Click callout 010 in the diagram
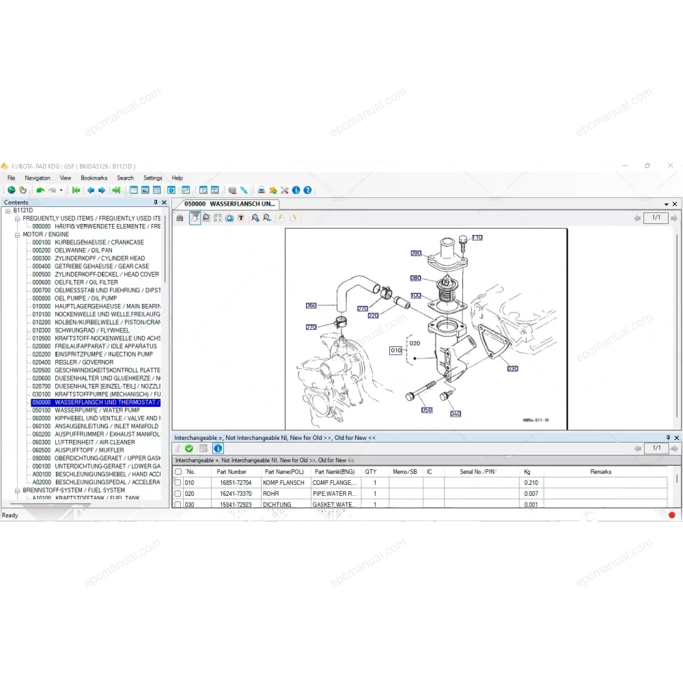683x683 pixels. 396,350
